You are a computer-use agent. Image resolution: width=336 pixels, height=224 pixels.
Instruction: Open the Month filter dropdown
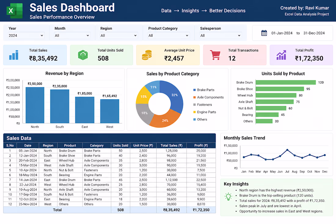[x=72, y=35]
